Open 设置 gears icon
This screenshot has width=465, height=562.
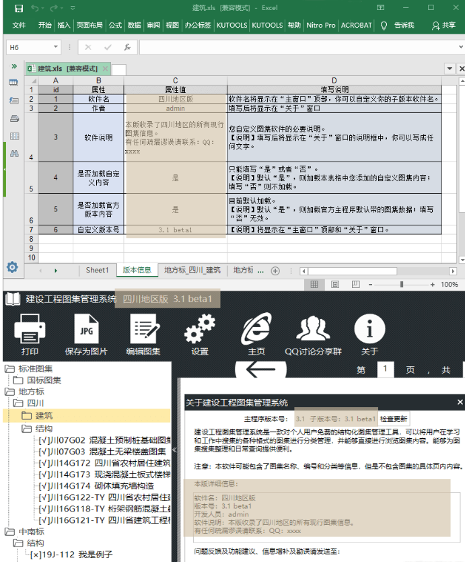tap(200, 335)
